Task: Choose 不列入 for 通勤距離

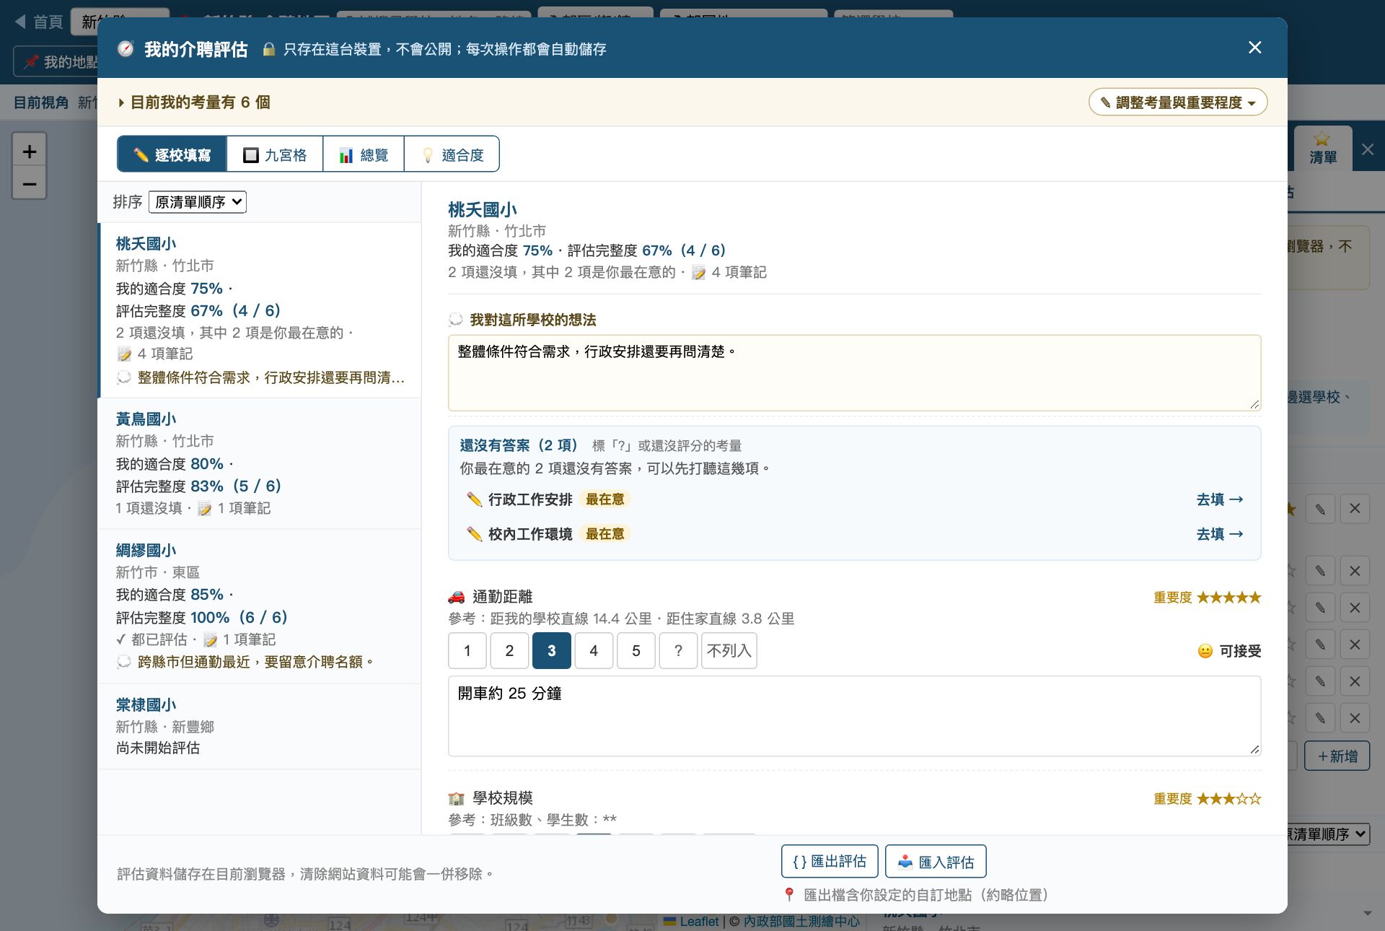Action: coord(729,650)
